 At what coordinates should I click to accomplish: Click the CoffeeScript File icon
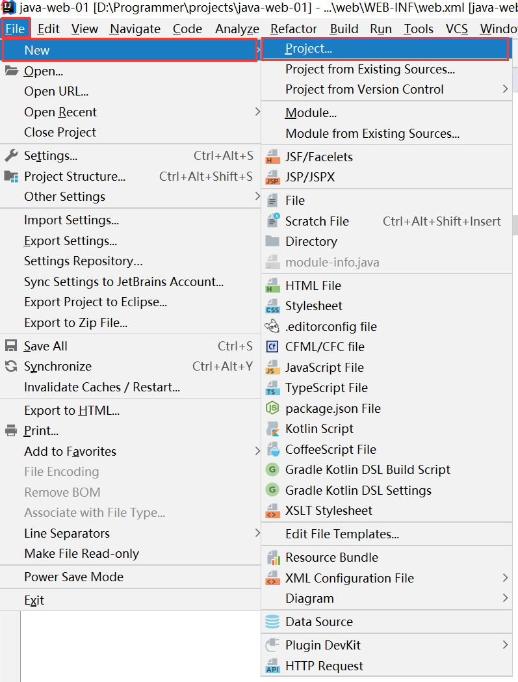(272, 449)
